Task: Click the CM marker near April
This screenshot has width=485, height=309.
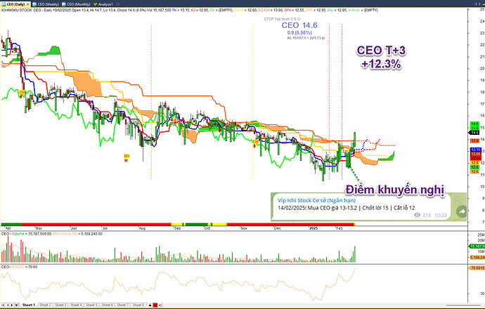Action: click(x=22, y=93)
